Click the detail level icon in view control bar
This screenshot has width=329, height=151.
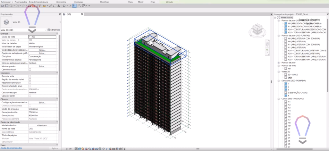[76, 149]
